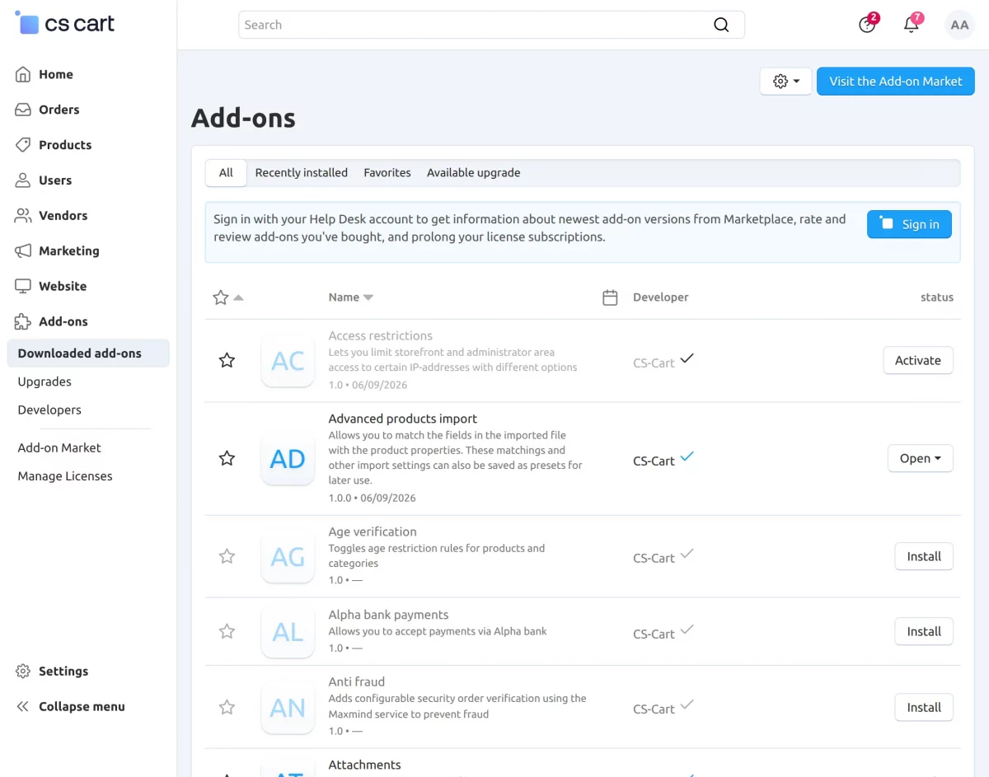Screen dimensions: 989x777
Task: Select the All tab
Action: click(x=226, y=173)
